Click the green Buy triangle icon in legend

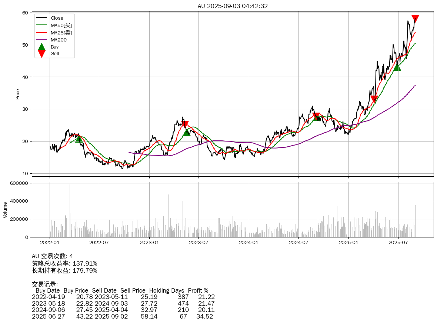point(42,47)
